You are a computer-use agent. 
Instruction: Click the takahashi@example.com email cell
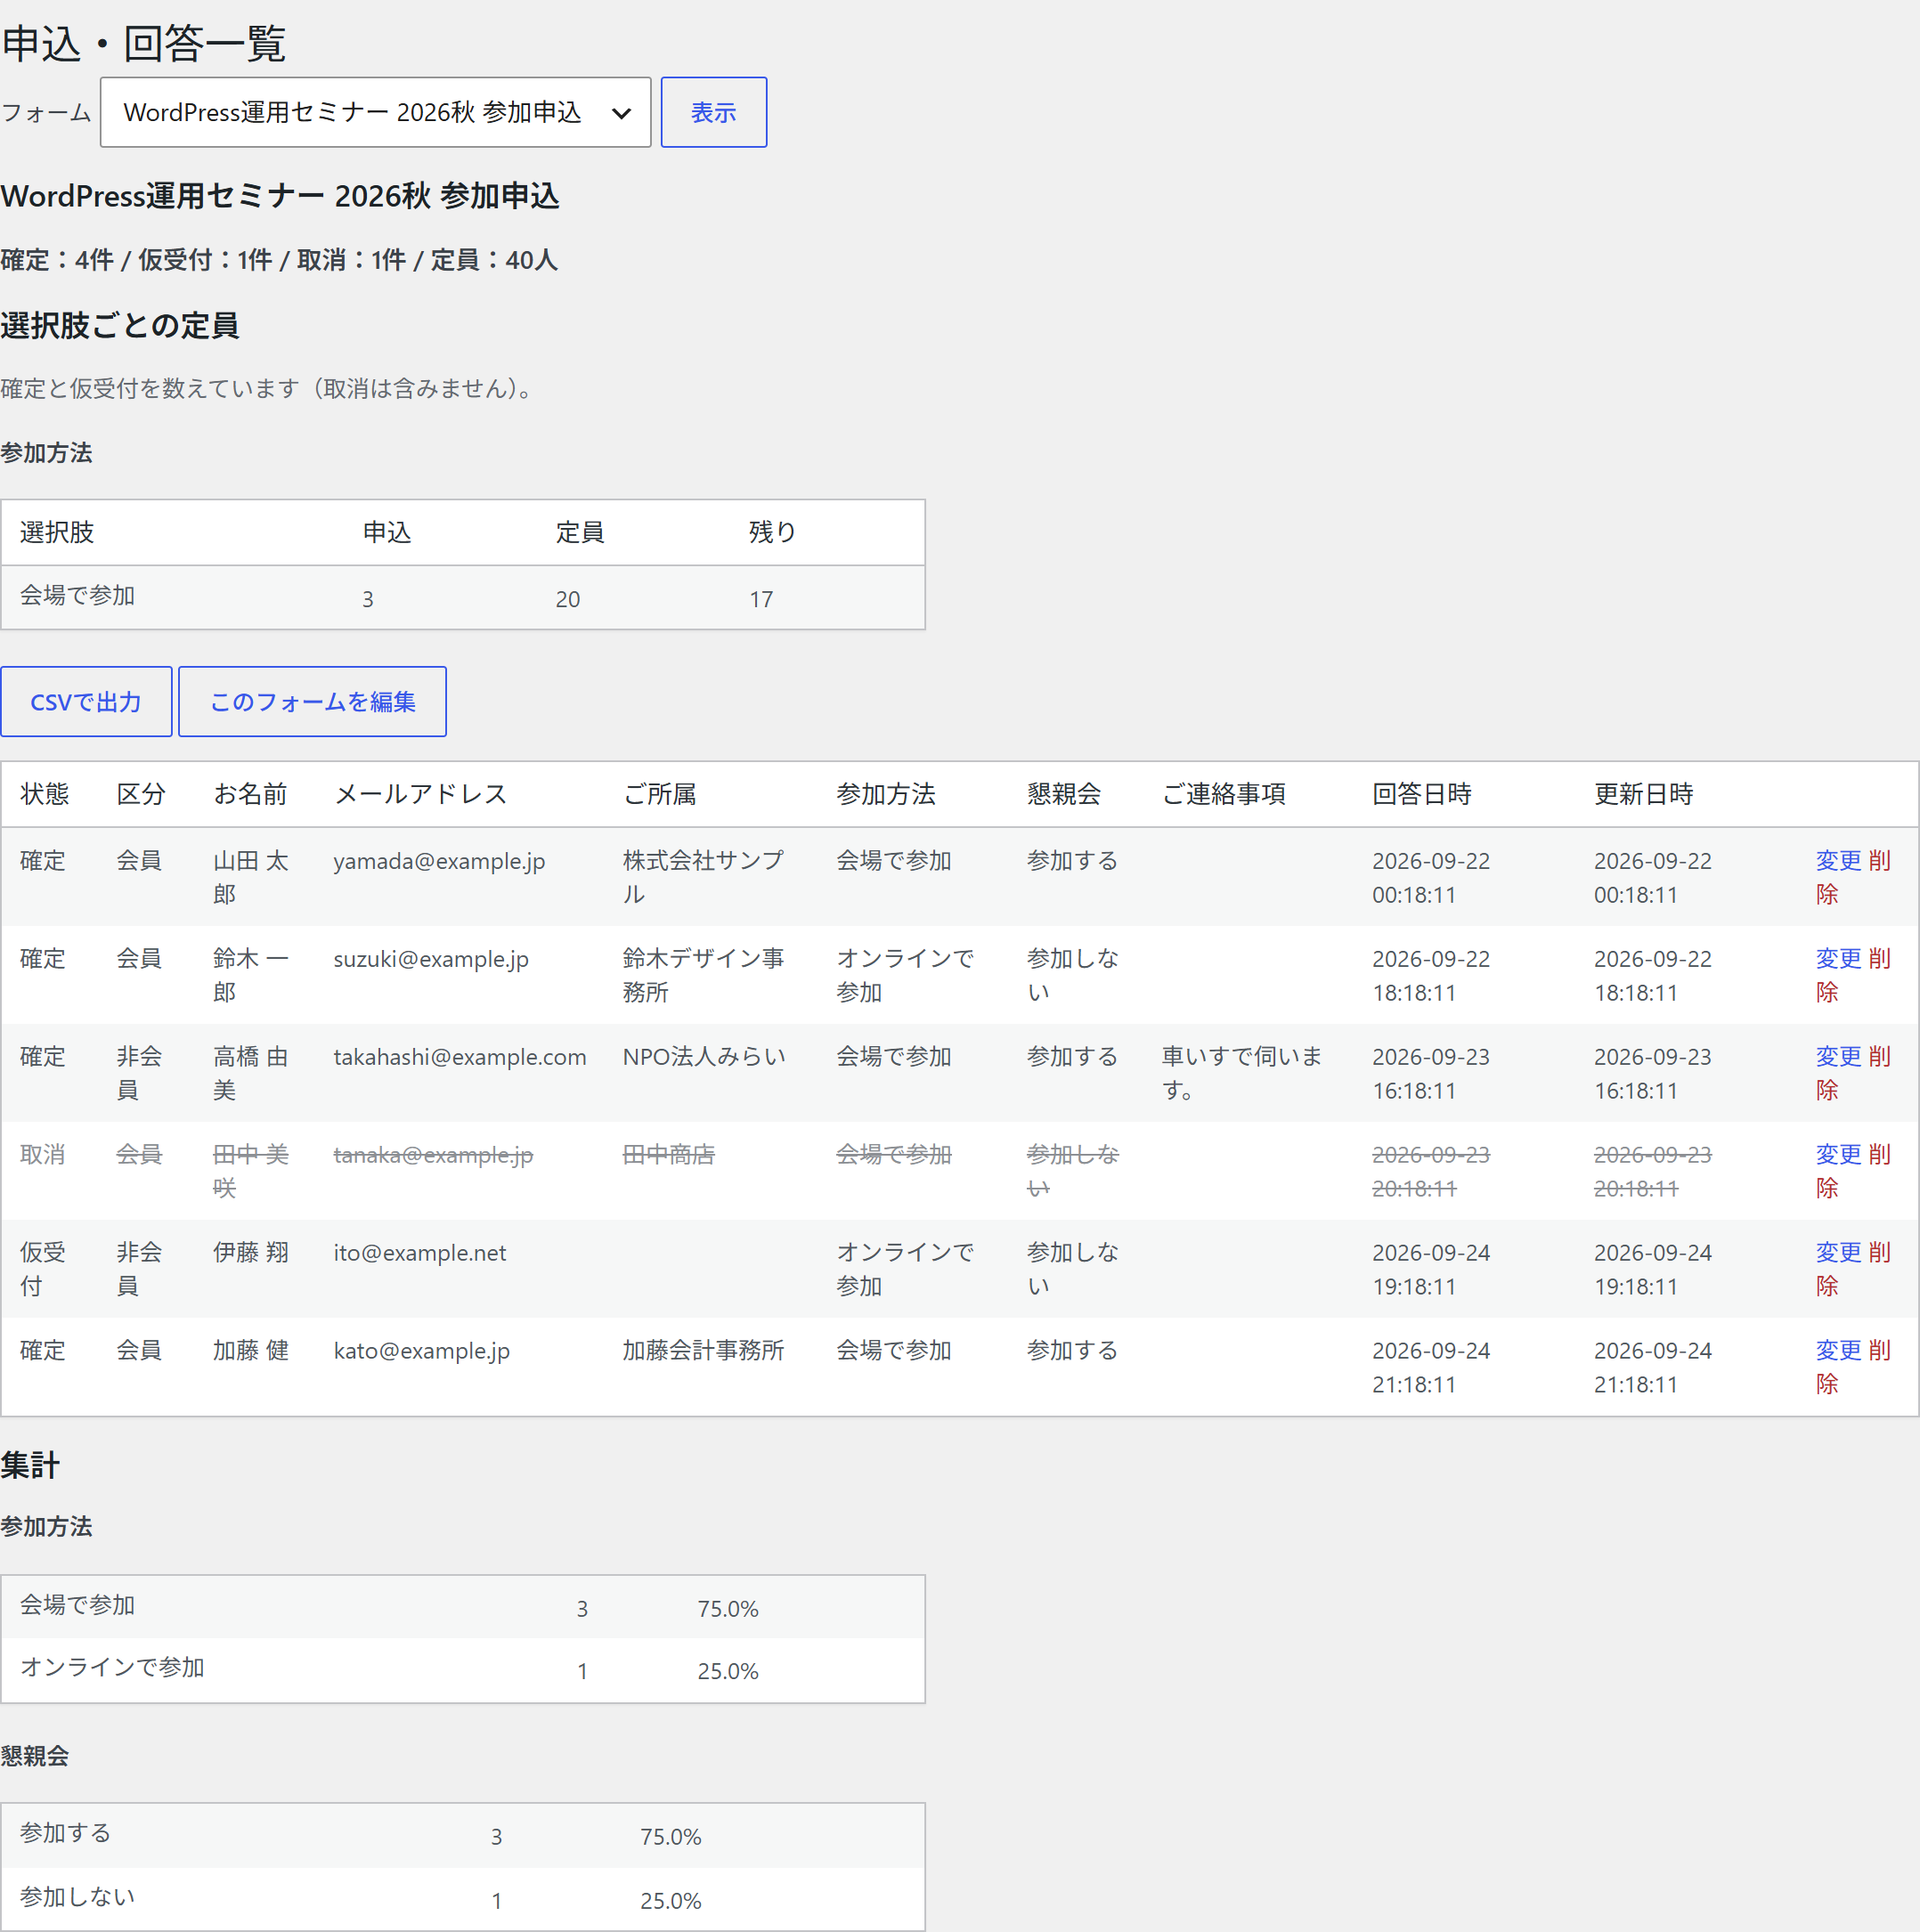pyautogui.click(x=460, y=1057)
